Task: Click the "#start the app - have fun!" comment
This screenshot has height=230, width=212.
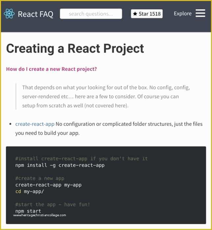Action: click(x=53, y=204)
